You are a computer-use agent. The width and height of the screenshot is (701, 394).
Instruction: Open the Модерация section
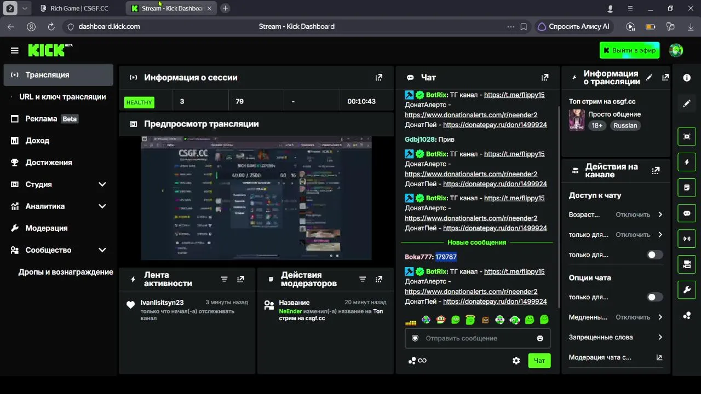[59, 228]
